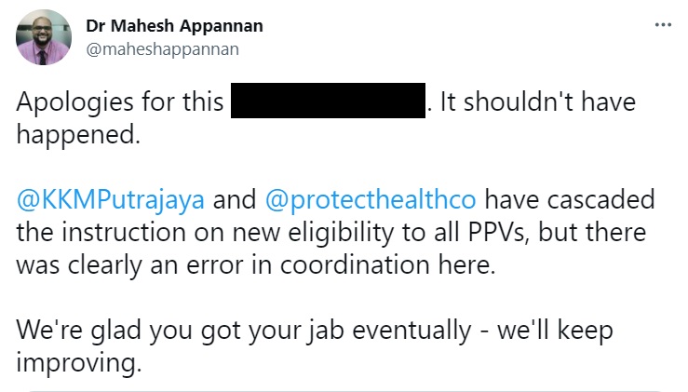This screenshot has height=392, width=688.
Task: Click the black redacted block in the tweet
Action: 328,101
